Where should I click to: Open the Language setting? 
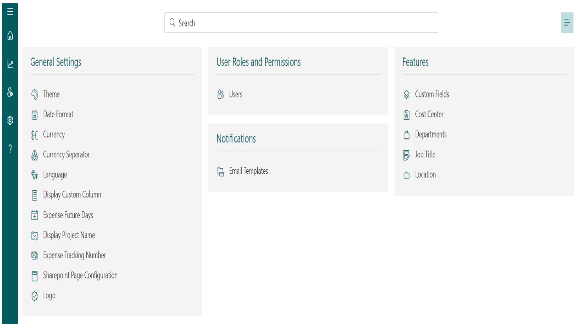coord(55,175)
